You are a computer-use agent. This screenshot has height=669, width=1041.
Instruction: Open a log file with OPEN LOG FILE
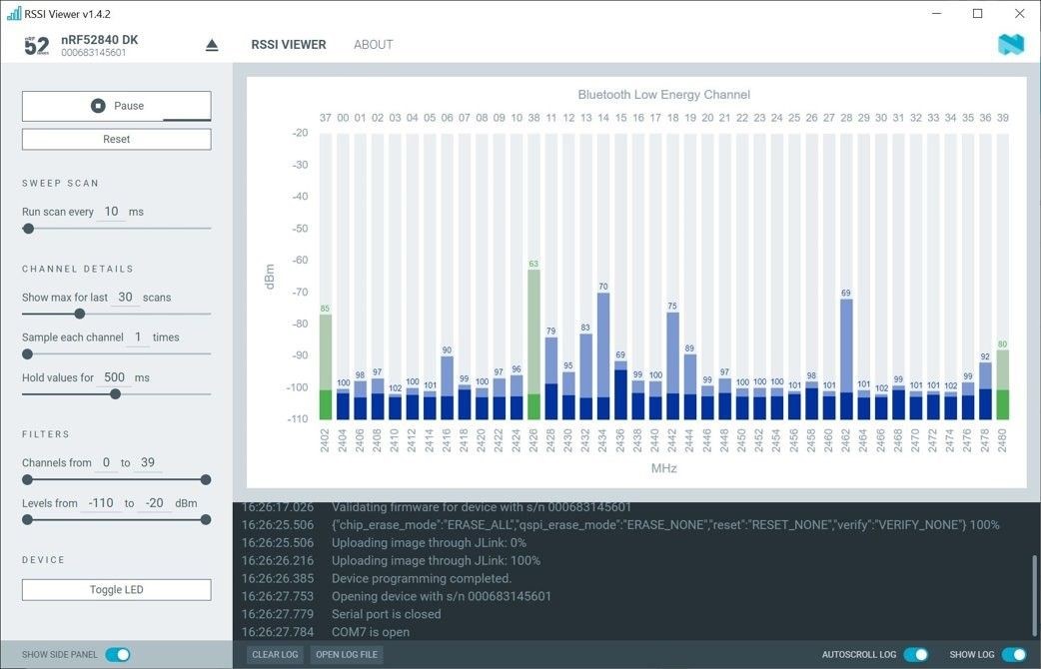click(x=347, y=654)
